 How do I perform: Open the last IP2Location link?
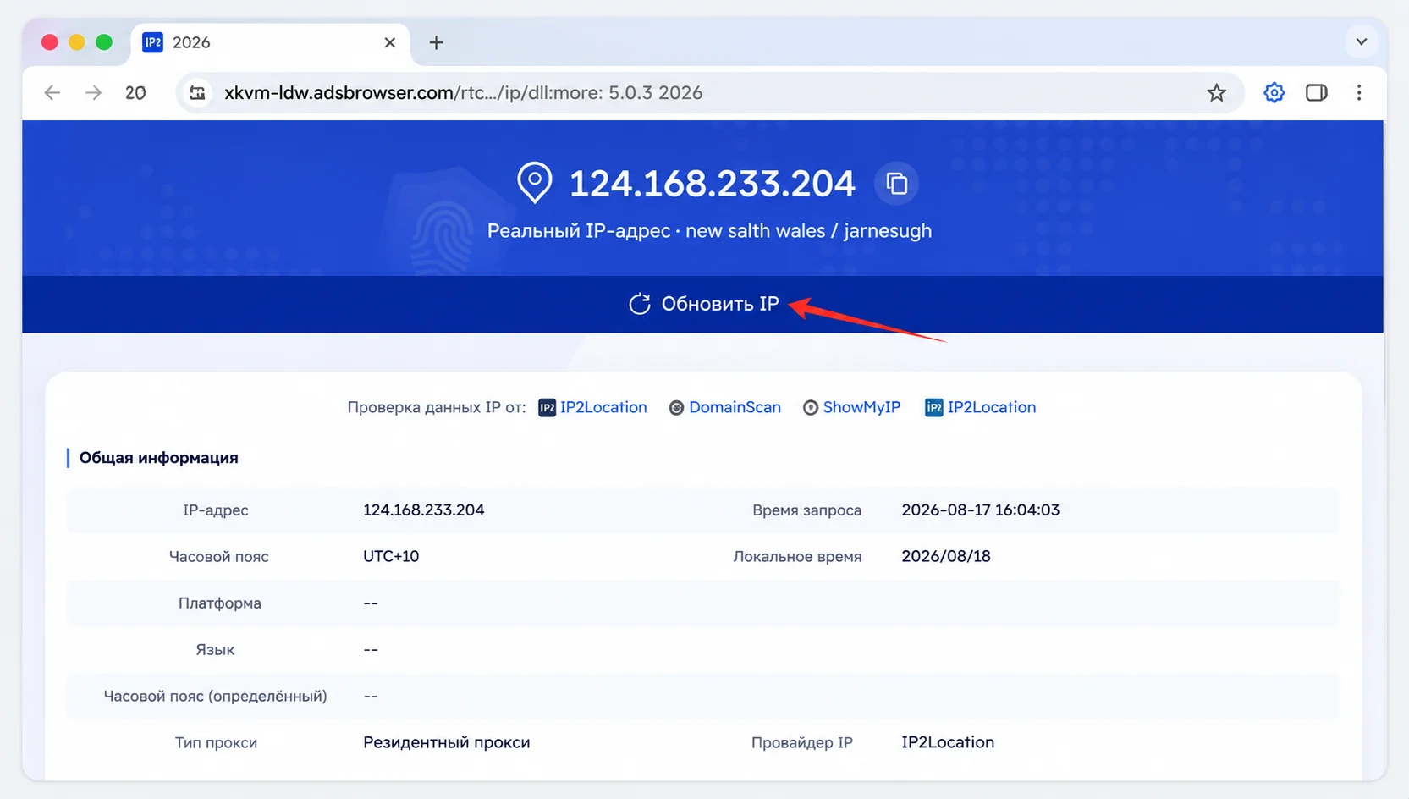[x=991, y=407]
